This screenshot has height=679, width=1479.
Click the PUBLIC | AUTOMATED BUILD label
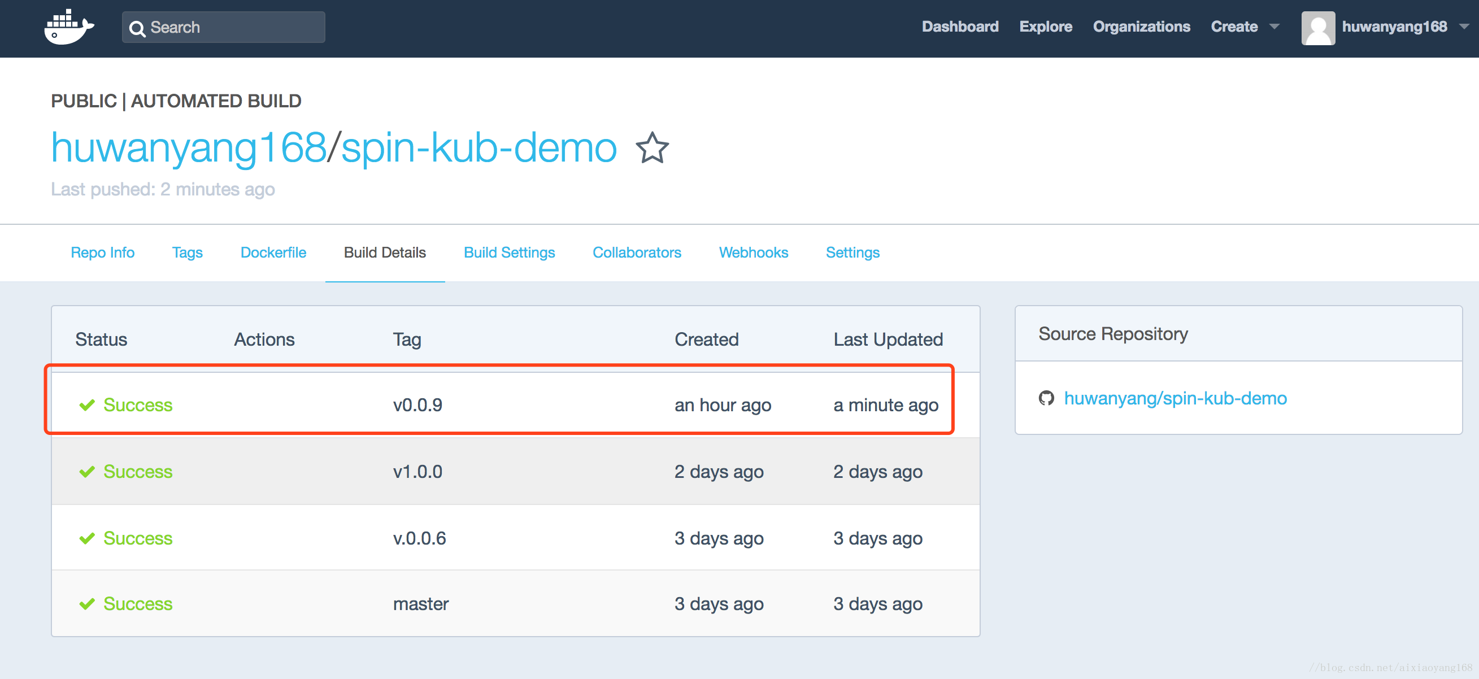(x=176, y=101)
